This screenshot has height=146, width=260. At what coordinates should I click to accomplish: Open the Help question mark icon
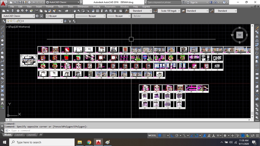coord(121,11)
